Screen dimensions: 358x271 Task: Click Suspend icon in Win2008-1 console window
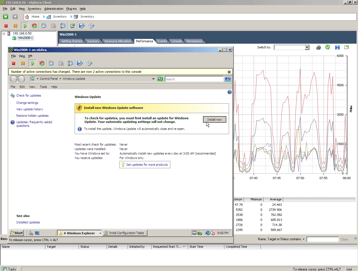[x=23, y=64]
